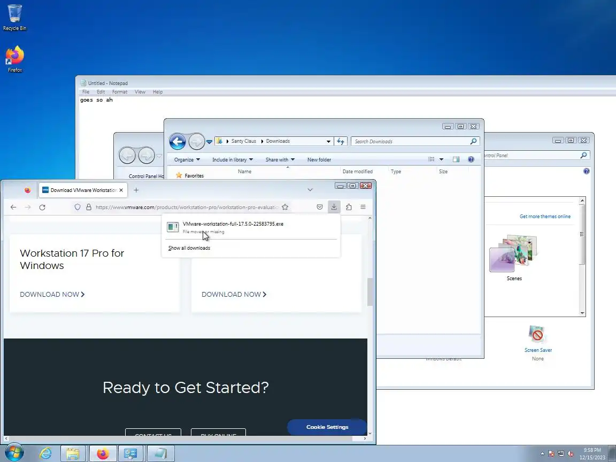Sort by the Date modified column header
Image resolution: width=616 pixels, height=462 pixels.
[x=358, y=171]
